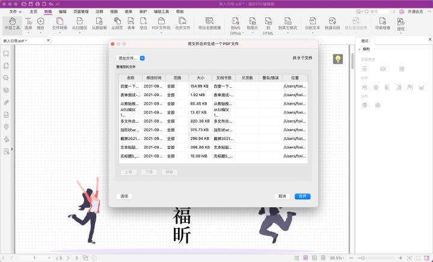
Task: Open the 注释 ribbon tab
Action: (99, 11)
